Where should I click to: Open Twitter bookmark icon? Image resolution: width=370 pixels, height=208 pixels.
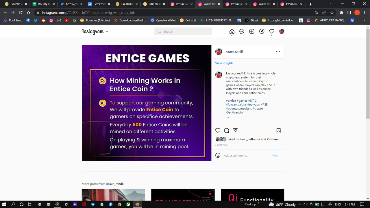tap(36, 21)
